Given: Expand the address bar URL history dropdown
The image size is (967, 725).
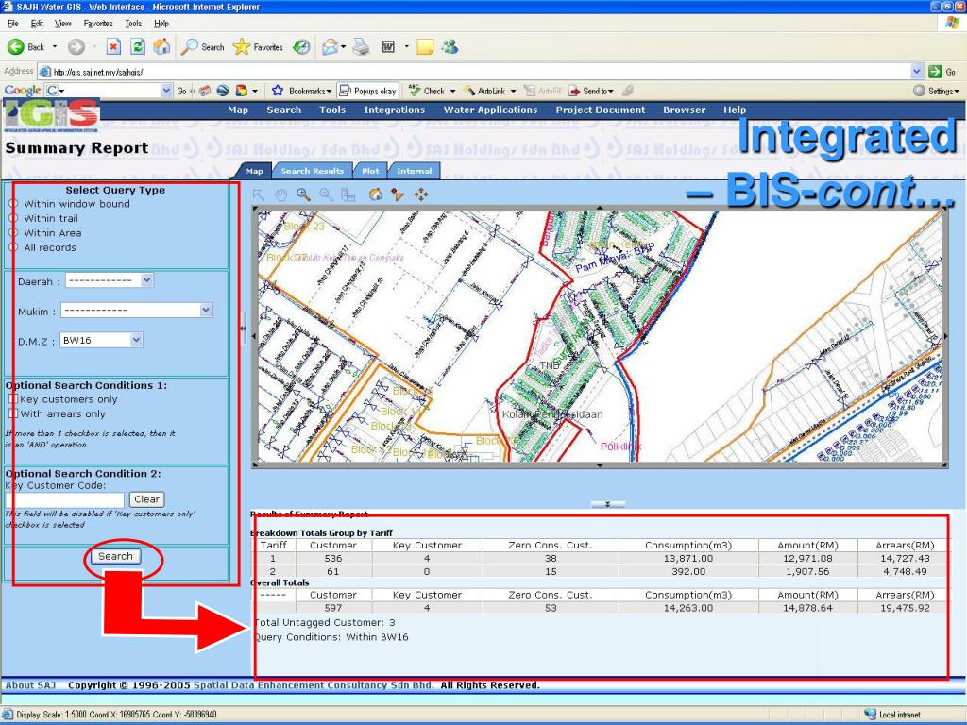Looking at the screenshot, I should (x=917, y=72).
